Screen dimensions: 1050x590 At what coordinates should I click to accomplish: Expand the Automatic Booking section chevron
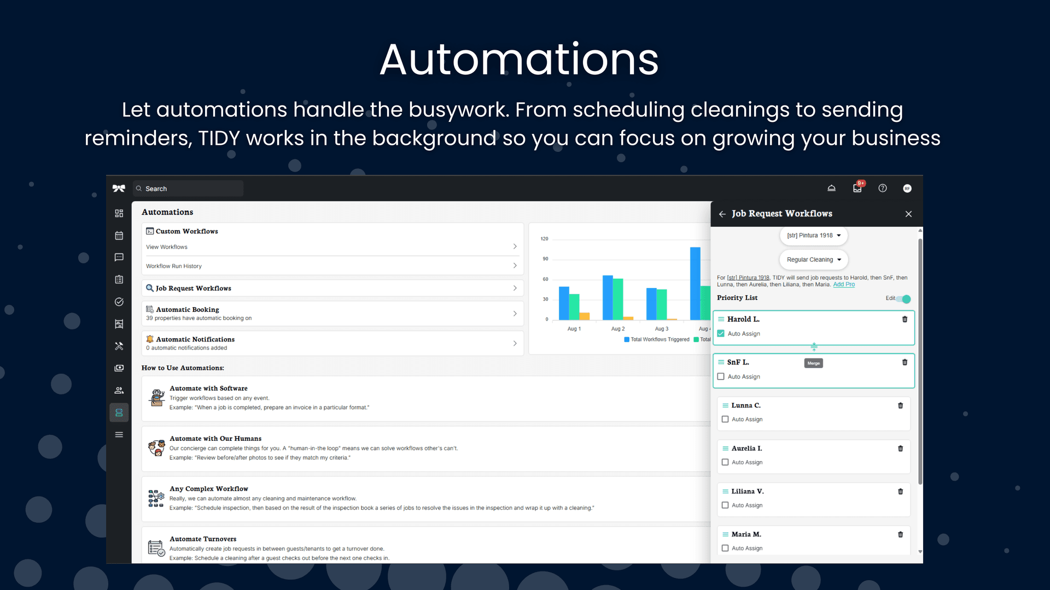tap(515, 313)
